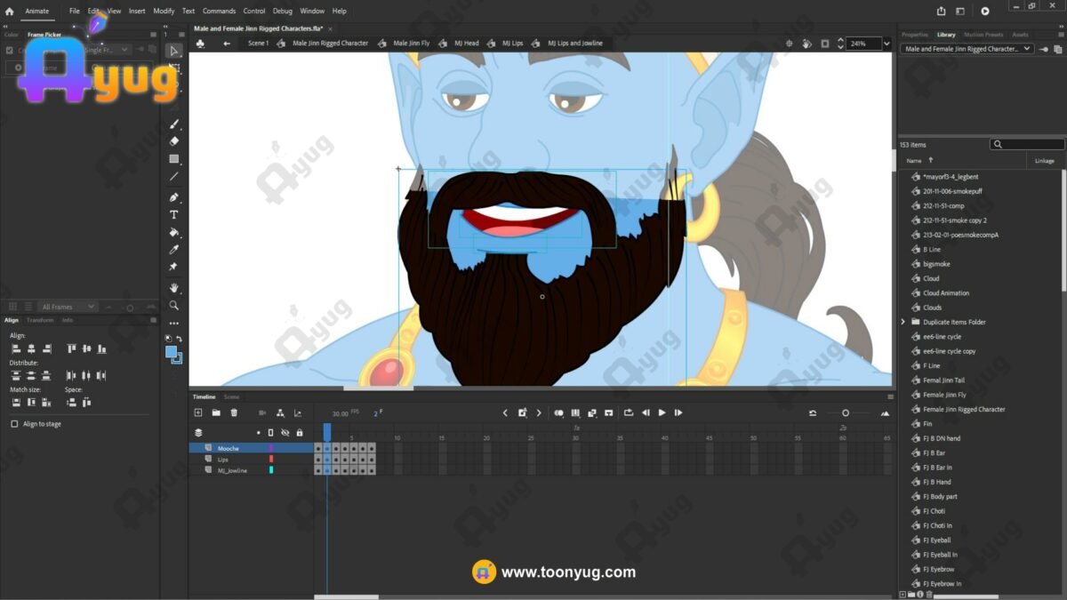Play the timeline animation
Screen dimensions: 1067x600
(662, 412)
